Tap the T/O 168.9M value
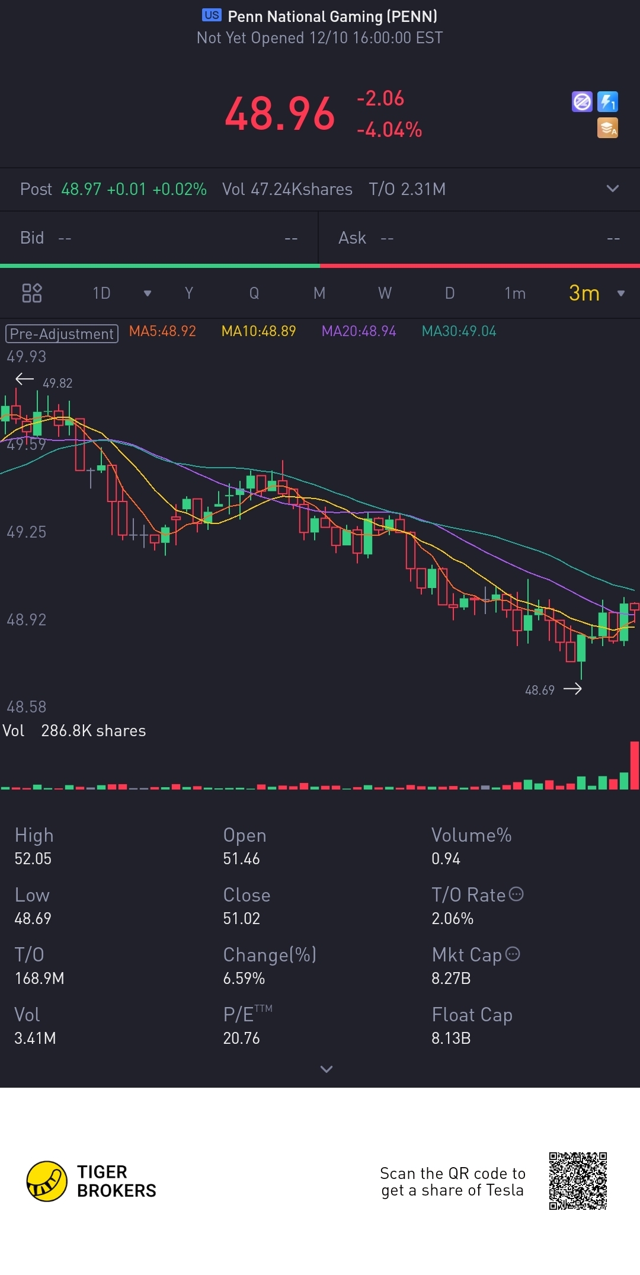 (39, 978)
